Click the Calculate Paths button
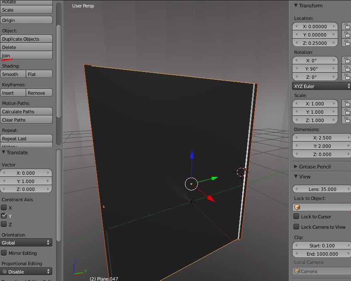The height and width of the screenshot is (281, 351). [x=27, y=111]
